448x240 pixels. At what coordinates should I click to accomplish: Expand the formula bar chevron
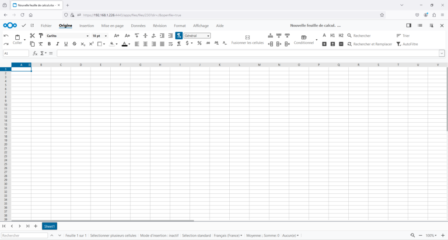(x=442, y=53)
